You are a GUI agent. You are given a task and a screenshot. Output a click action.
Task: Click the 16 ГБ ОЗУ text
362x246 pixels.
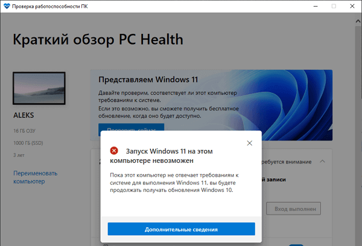tap(25, 131)
